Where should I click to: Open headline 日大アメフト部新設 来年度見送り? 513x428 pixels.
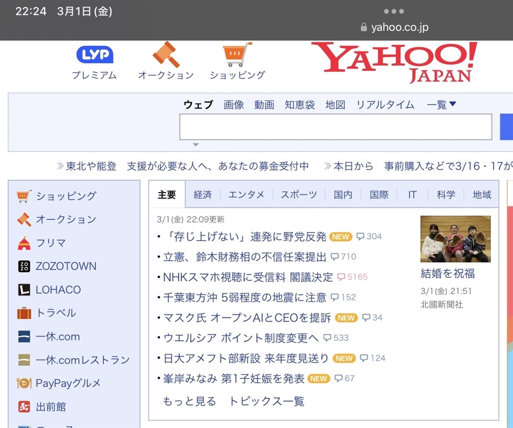click(x=245, y=358)
